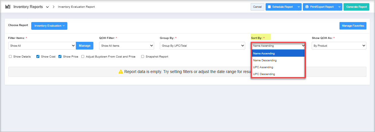
Task: Open the Schedule Report dropdown arrow
Action: click(299, 7)
